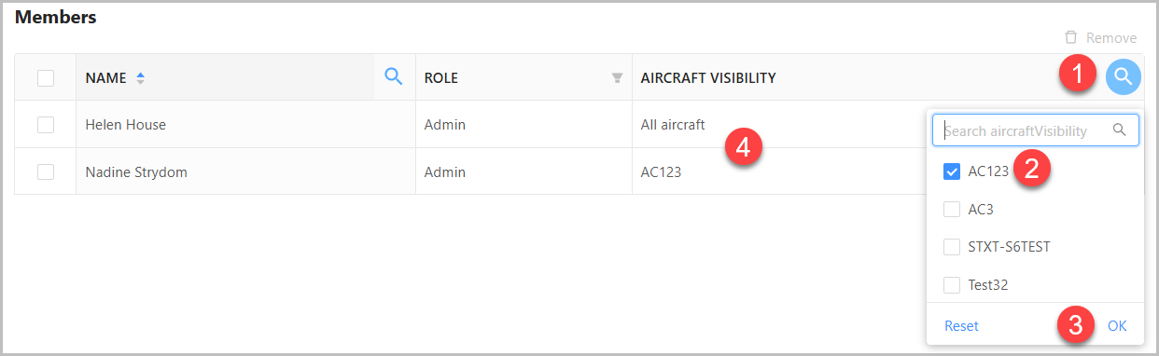Open the Name column search icon
The height and width of the screenshot is (356, 1159).
394,77
